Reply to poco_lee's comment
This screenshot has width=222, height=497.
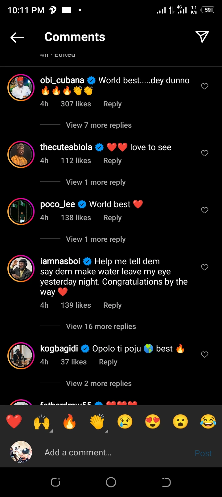[112, 218]
